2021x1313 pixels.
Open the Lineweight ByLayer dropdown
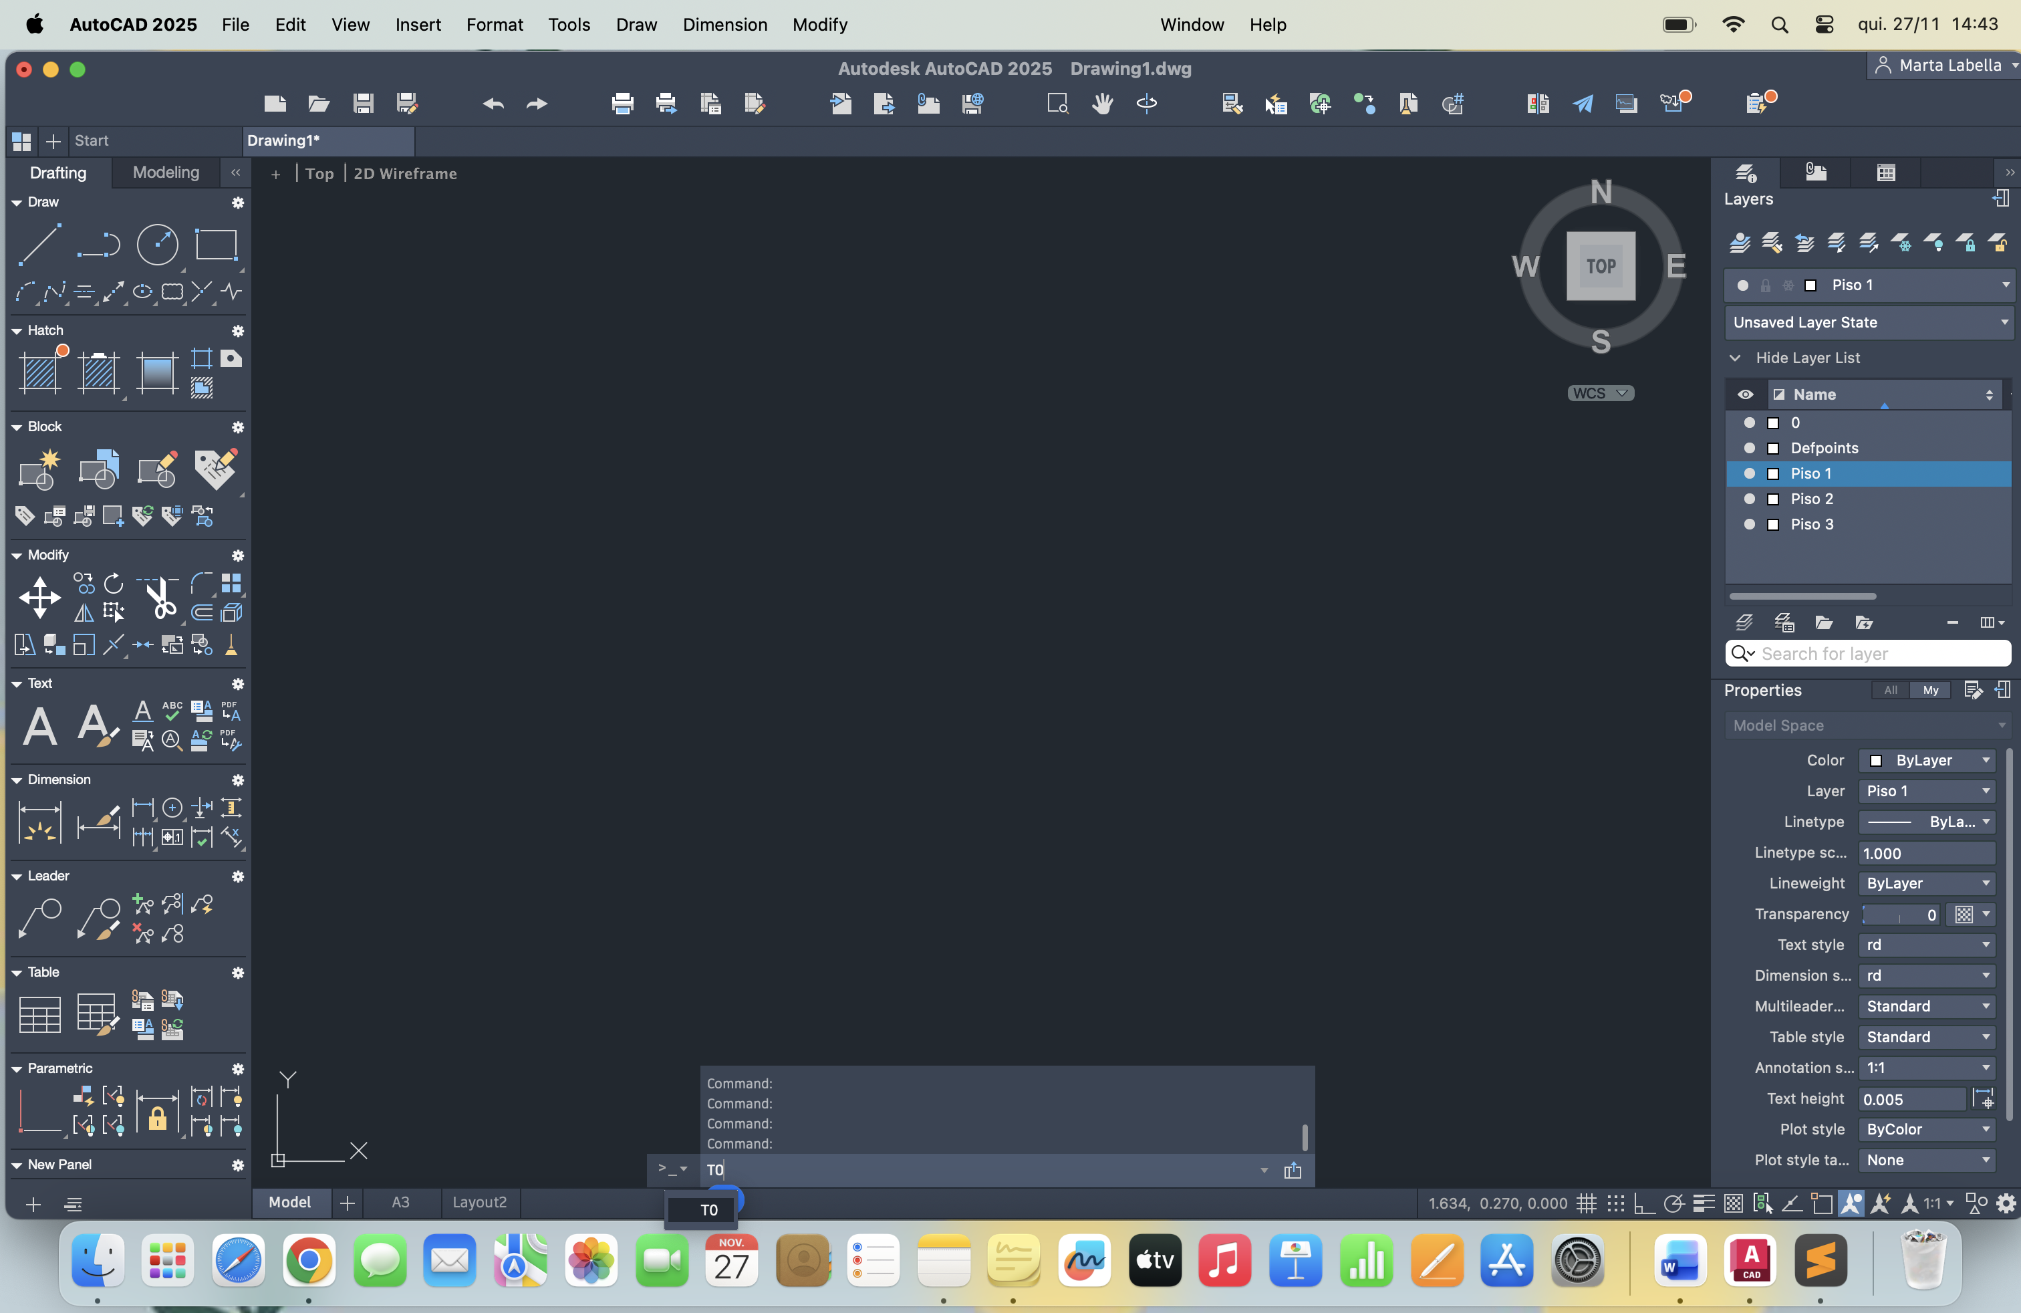(1926, 883)
